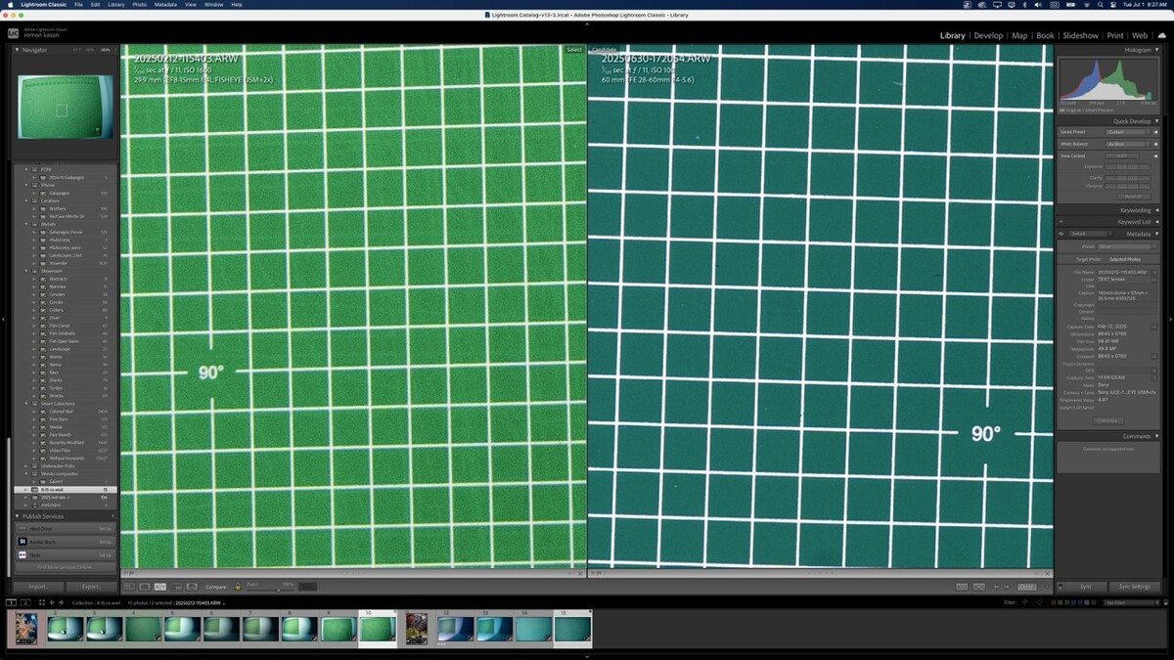
Task: Open the Saved Preset dropdown
Action: click(x=1127, y=132)
